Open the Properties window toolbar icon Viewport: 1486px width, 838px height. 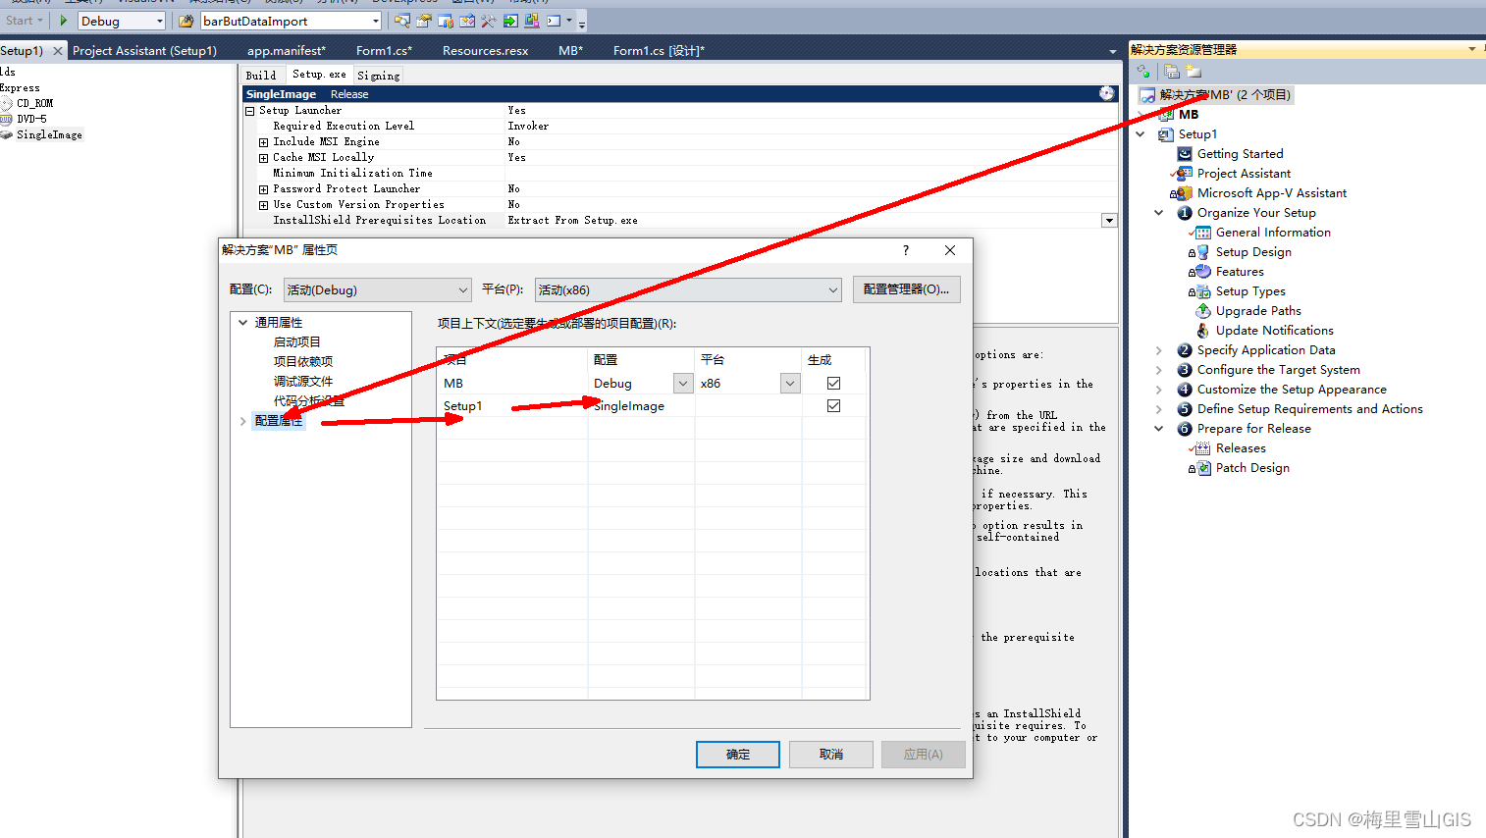(x=424, y=21)
